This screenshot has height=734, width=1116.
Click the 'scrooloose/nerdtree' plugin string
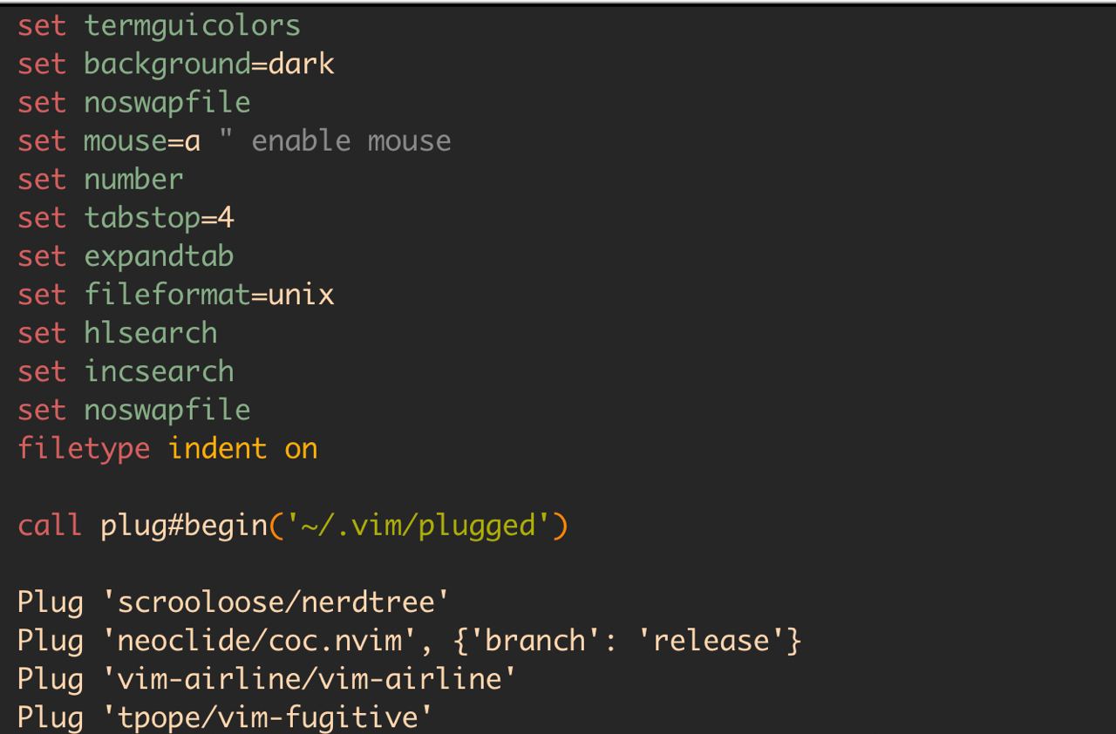pos(276,603)
